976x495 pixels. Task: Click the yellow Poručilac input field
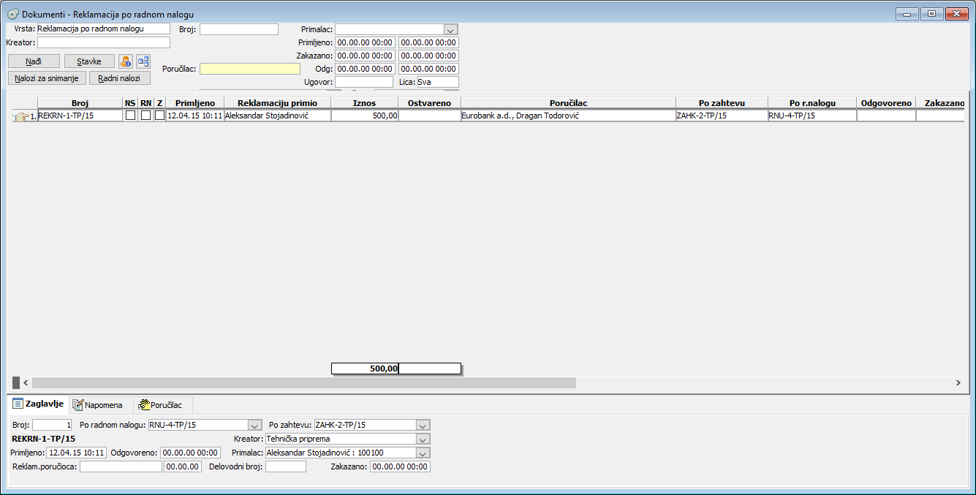pyautogui.click(x=250, y=69)
